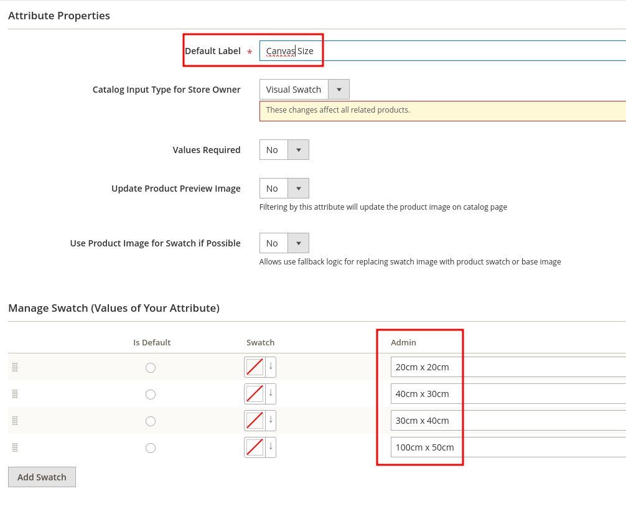Open swatch arrow menu for 40cm x 30cm
This screenshot has height=514, width=626.
point(271,394)
